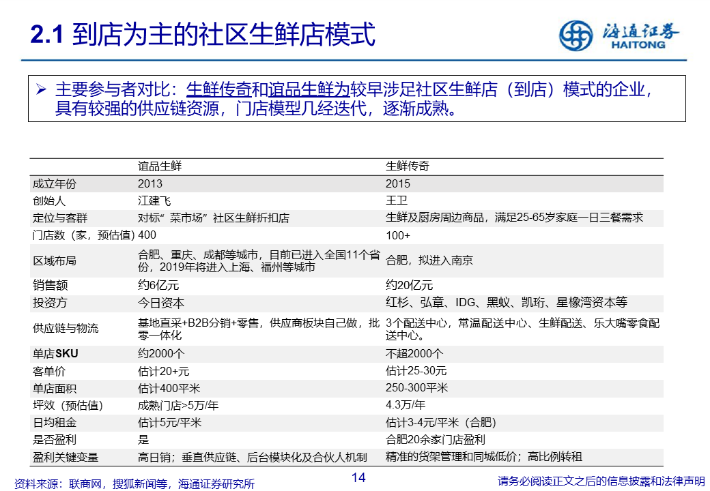Screen dimensions: 710x491
Task: Select the slide title '2.1 到店为主的社区生鲜店模式'
Action: click(203, 34)
